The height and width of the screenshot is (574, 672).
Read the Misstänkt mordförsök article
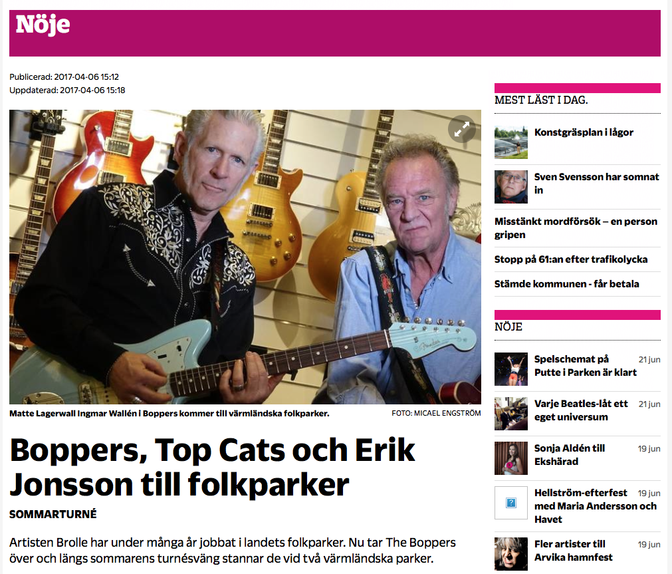click(x=576, y=227)
